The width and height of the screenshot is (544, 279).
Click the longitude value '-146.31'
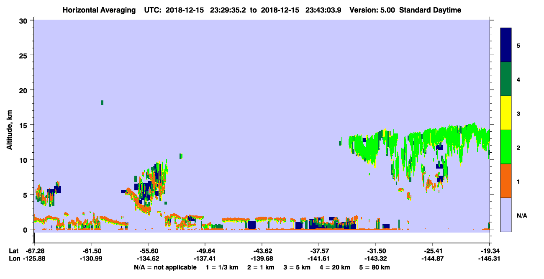[490, 259]
